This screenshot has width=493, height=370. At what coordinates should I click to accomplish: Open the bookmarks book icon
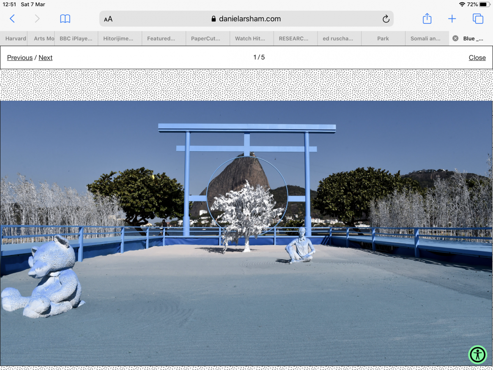[x=65, y=18]
